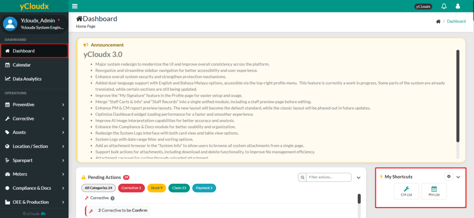
Task: Collapse the My Shortcuts panel chevron
Action: 458,177
